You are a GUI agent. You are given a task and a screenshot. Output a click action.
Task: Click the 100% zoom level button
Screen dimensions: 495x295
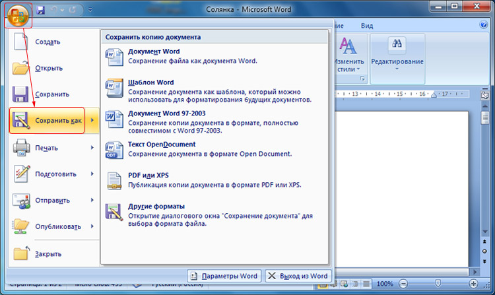[385, 284]
